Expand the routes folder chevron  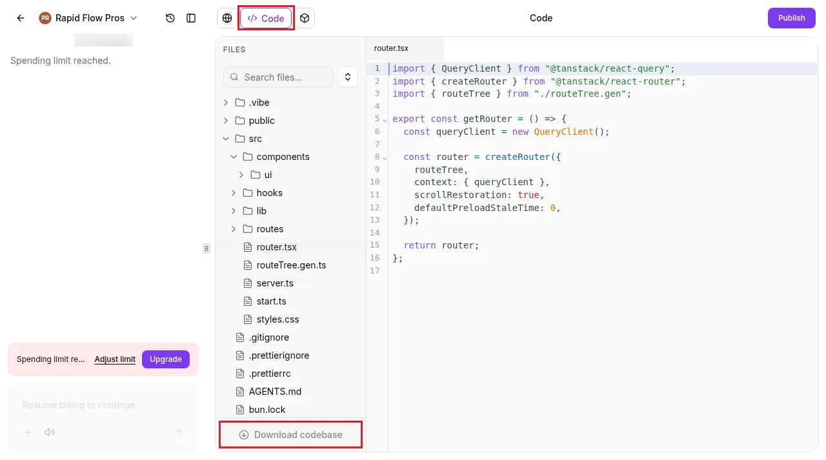click(234, 229)
